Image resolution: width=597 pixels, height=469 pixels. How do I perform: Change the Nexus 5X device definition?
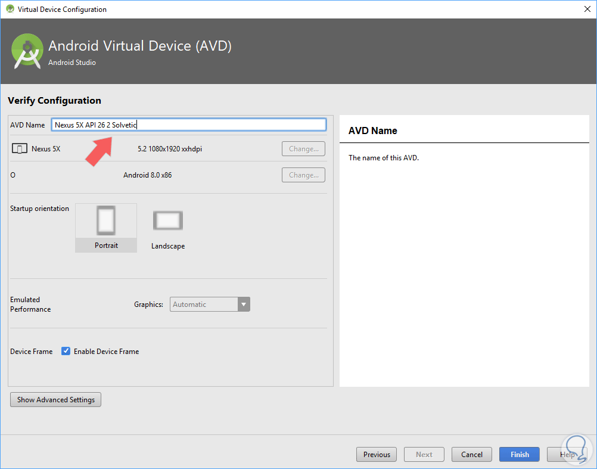[x=303, y=149]
